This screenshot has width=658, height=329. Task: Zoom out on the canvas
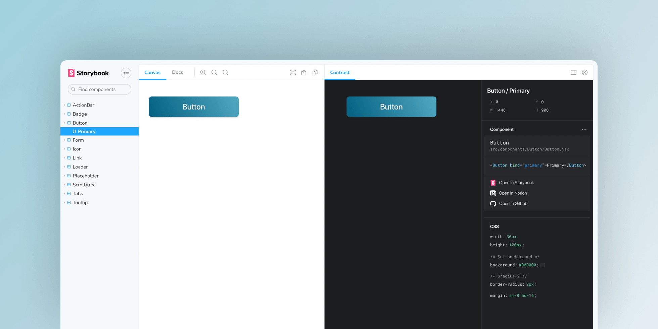[x=214, y=72]
